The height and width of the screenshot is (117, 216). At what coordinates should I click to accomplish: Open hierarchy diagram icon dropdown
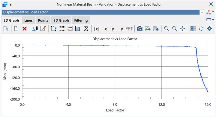click(x=210, y=12)
